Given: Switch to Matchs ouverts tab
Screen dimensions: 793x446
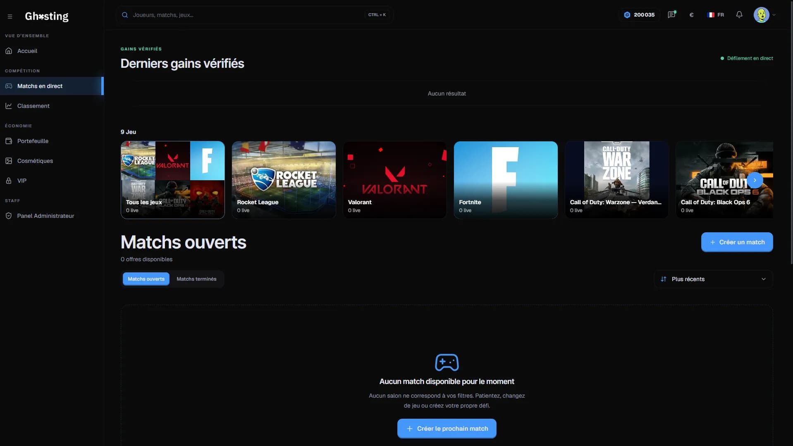Looking at the screenshot, I should (x=146, y=279).
